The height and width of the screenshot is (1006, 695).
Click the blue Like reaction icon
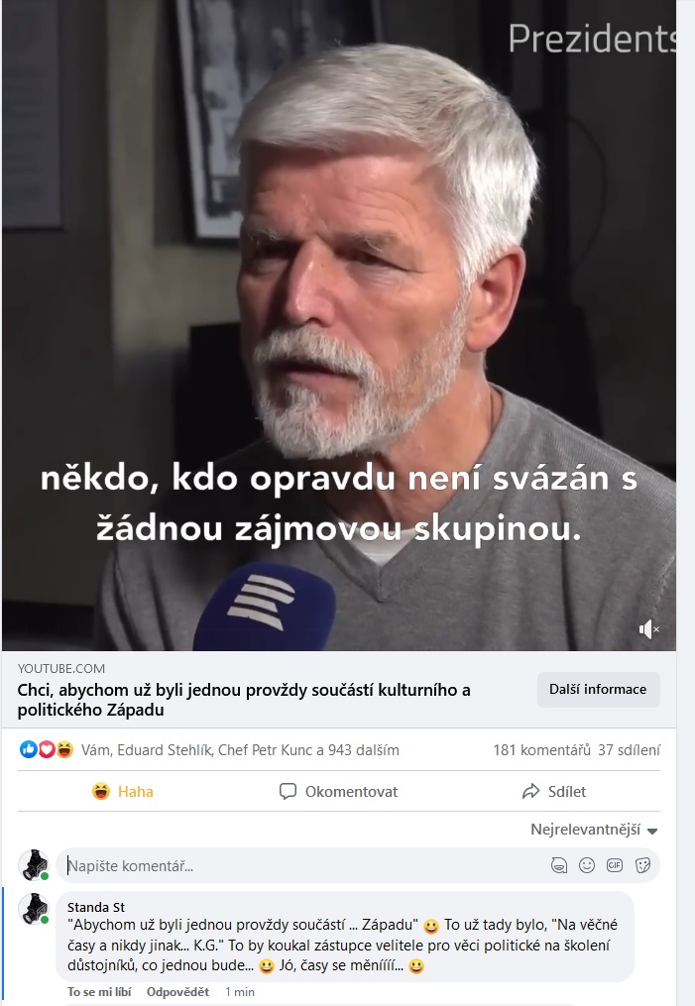(28, 749)
